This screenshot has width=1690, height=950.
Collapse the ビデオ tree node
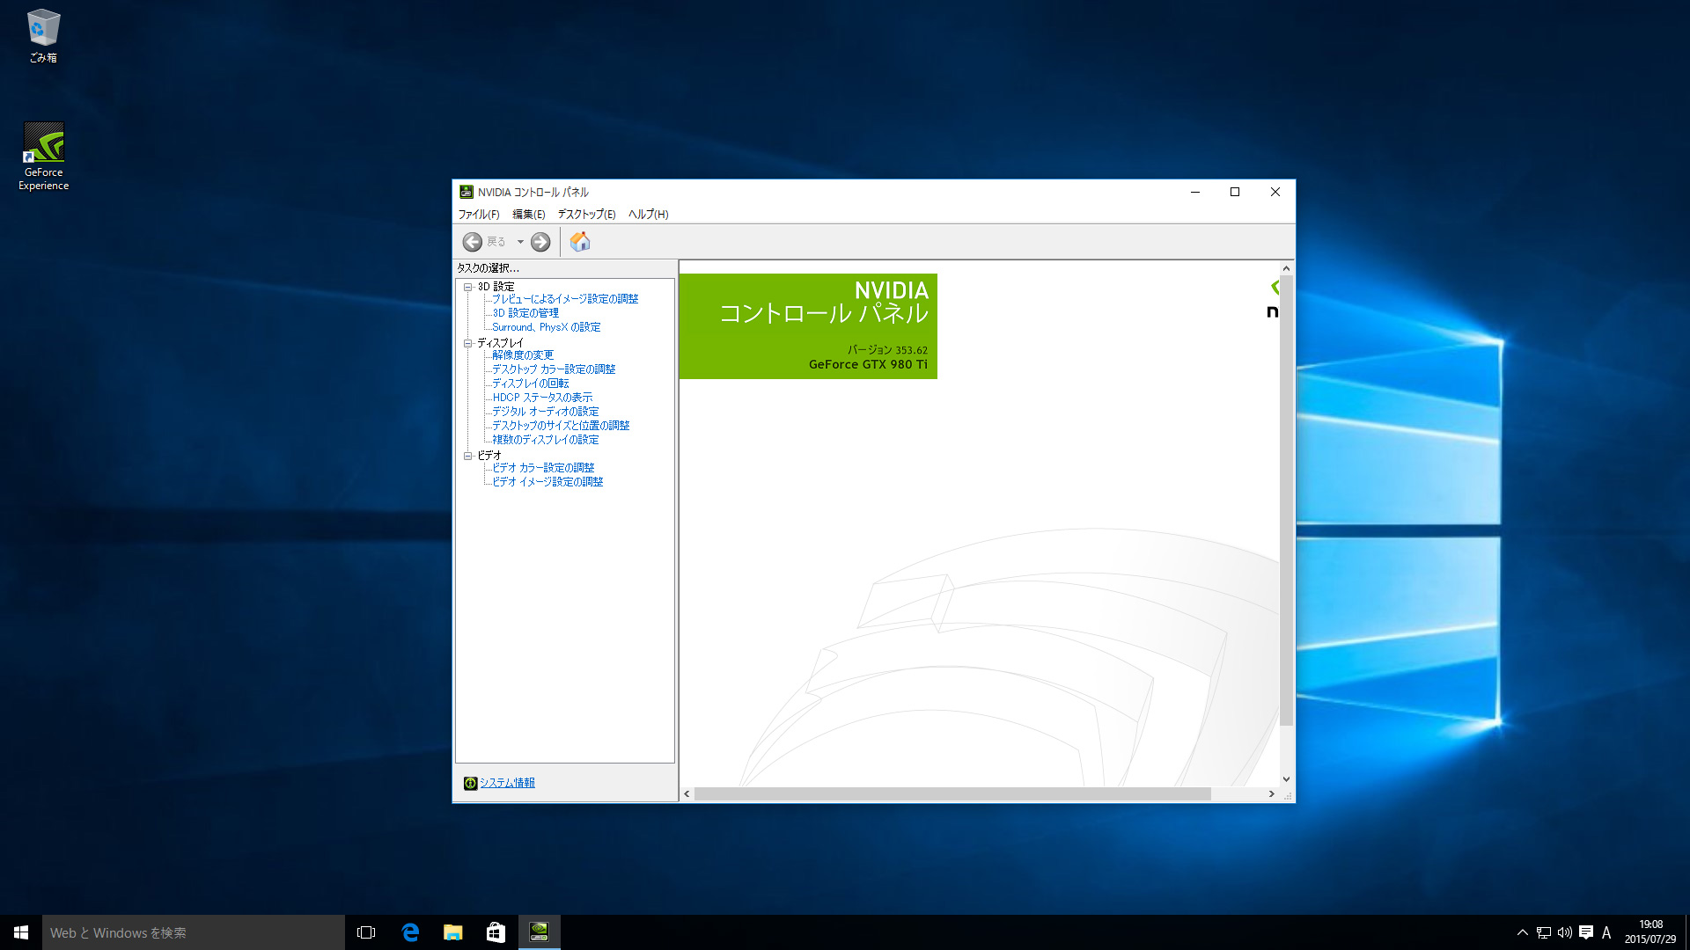[x=468, y=456]
